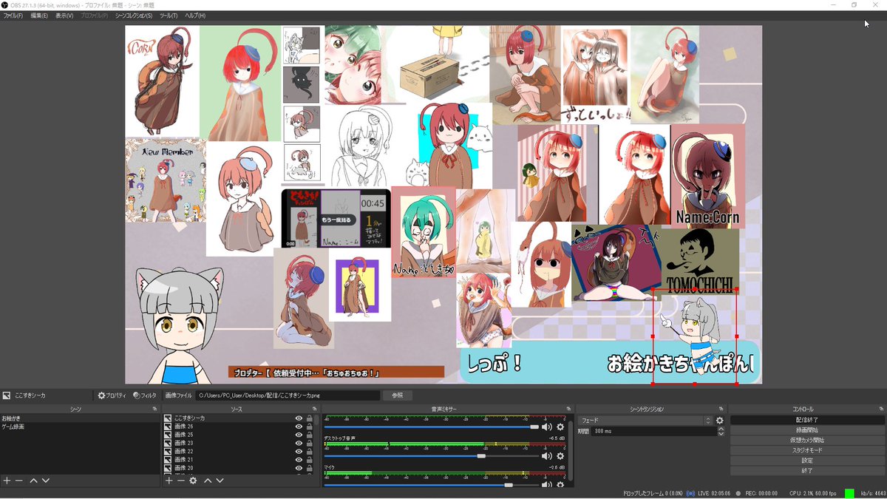Click the 終了 exit button

(x=807, y=471)
